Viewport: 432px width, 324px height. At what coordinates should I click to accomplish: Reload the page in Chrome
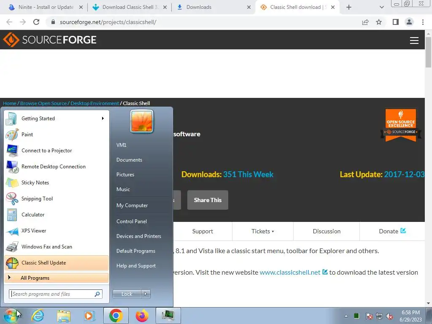(36, 22)
